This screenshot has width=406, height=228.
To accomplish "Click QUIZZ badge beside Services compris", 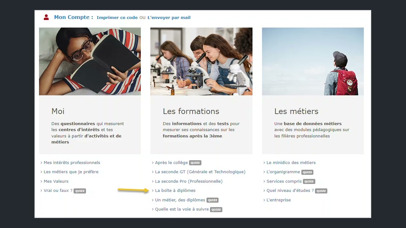I will 309,182.
